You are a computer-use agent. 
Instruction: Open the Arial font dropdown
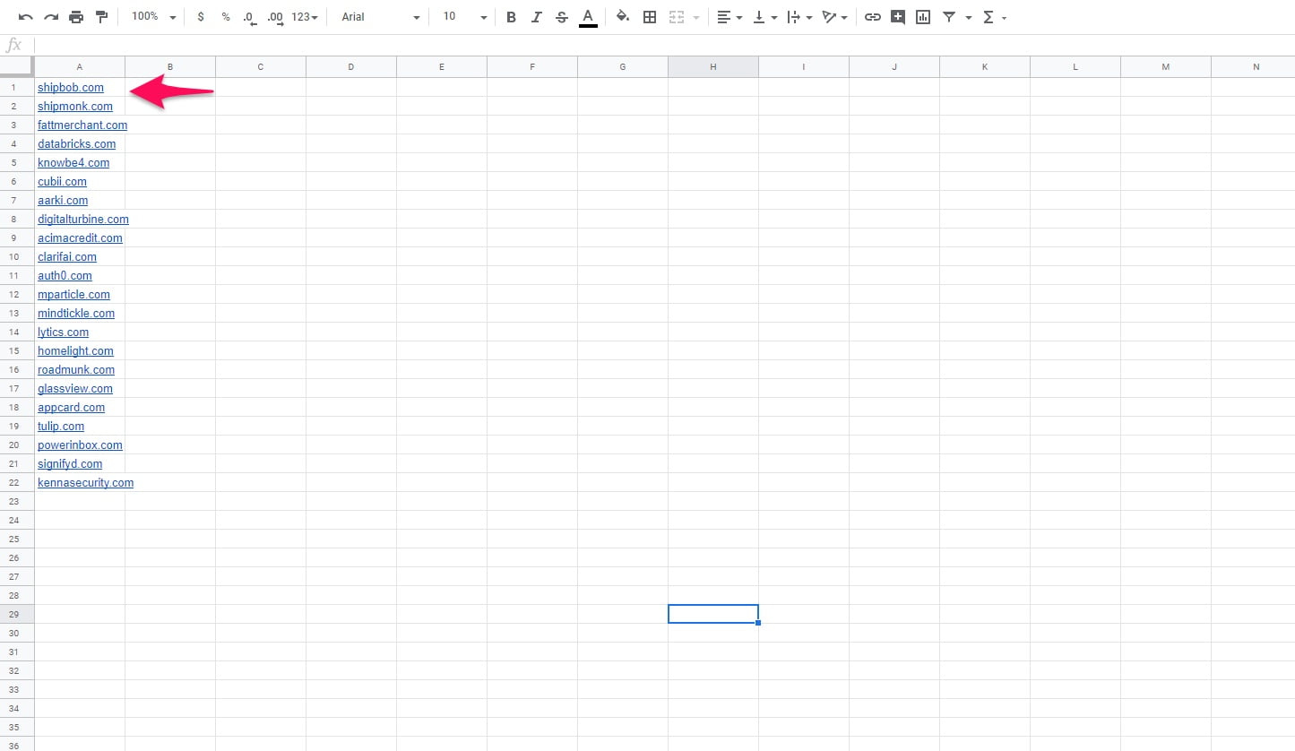[x=380, y=17]
